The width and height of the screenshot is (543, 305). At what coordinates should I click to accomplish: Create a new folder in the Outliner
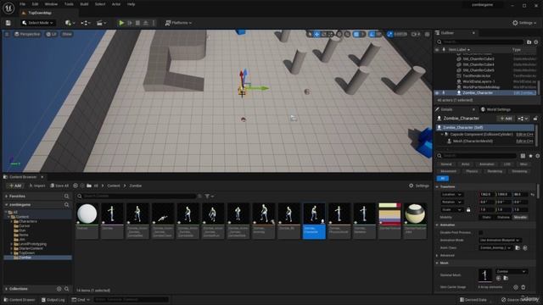[529, 42]
